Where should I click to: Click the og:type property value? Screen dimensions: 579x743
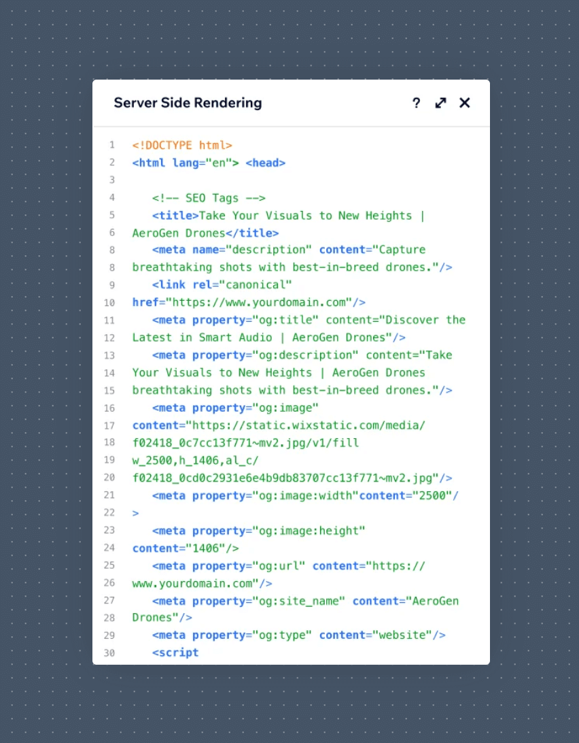(282, 635)
